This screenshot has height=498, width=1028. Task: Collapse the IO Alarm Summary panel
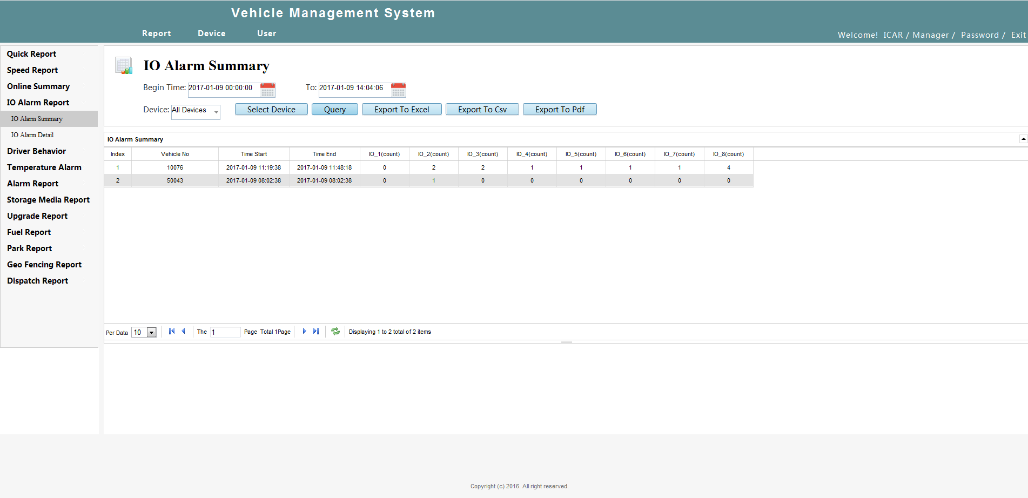[1023, 139]
